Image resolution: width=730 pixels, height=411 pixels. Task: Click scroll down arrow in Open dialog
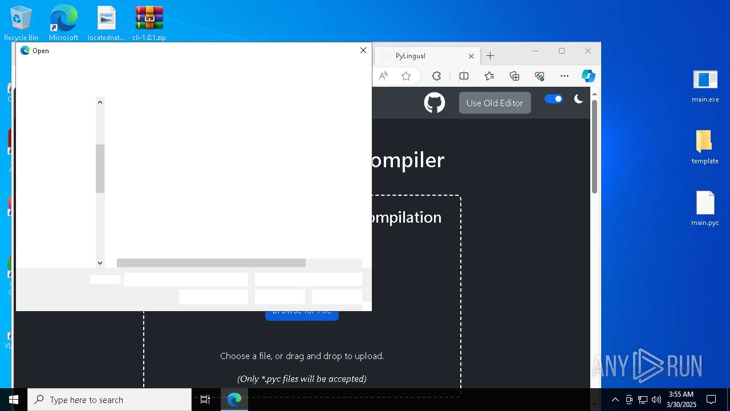coord(100,263)
